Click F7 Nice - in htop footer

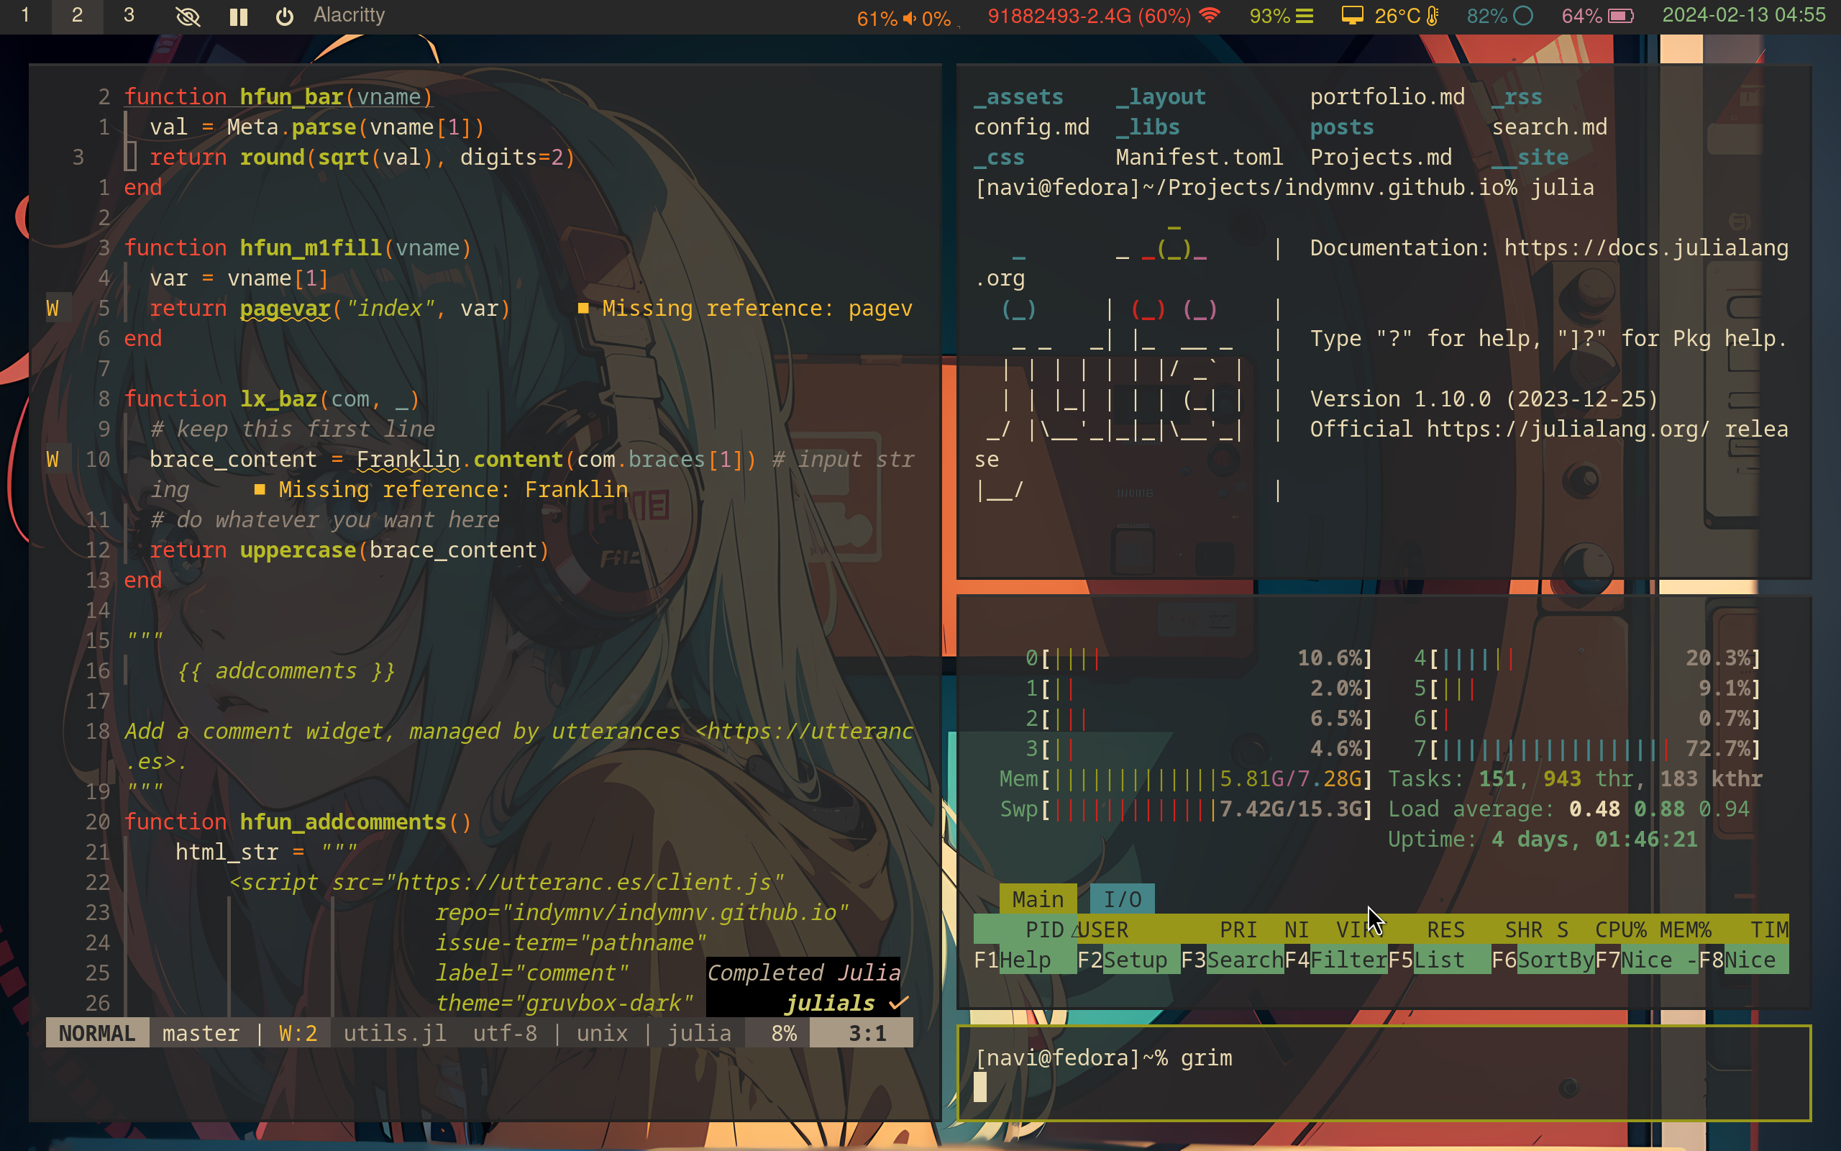[x=1646, y=960]
